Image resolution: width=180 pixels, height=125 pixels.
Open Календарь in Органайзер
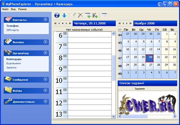click(x=14, y=59)
